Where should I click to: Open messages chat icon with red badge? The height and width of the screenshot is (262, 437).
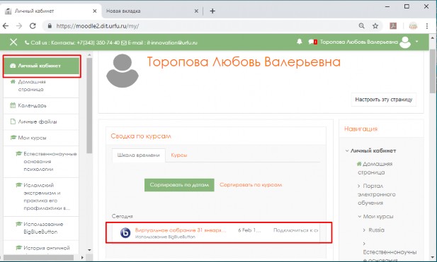click(x=312, y=42)
